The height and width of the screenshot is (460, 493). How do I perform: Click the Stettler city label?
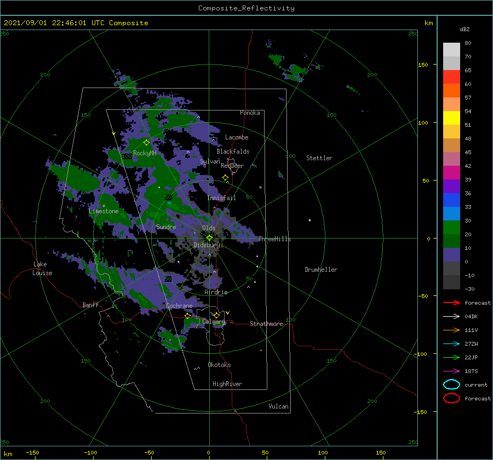(x=319, y=158)
